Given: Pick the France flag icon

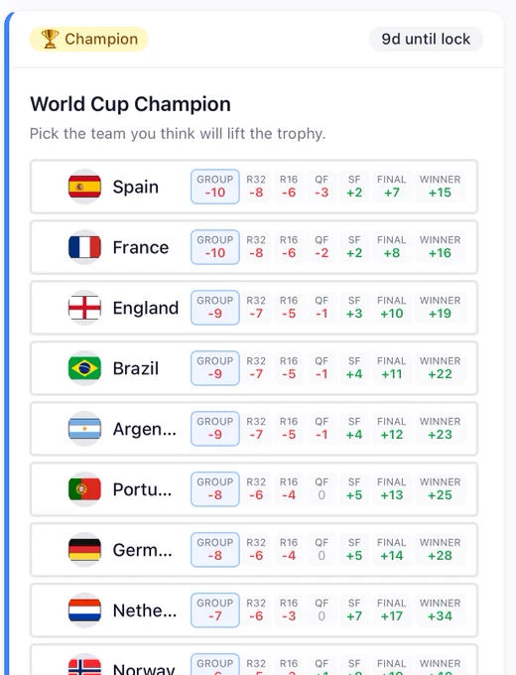Looking at the screenshot, I should pos(84,247).
